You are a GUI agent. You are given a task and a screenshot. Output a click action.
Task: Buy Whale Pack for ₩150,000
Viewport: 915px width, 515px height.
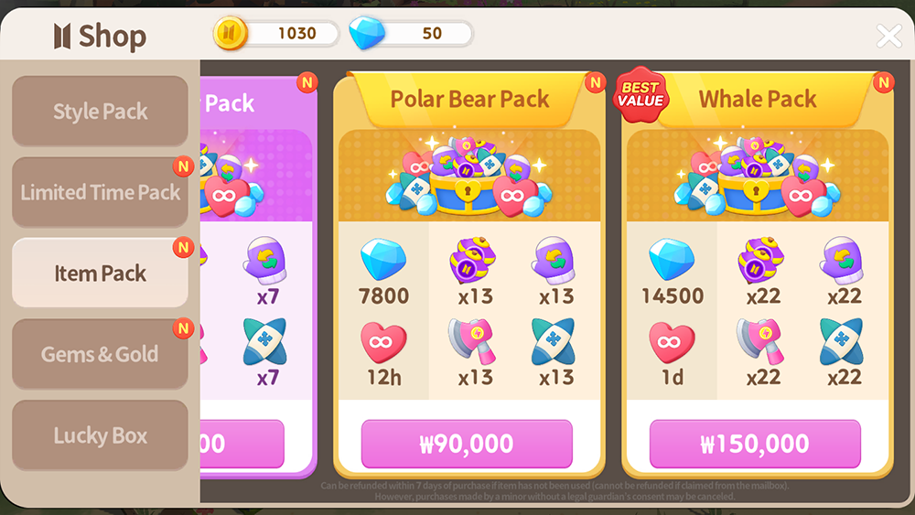coord(755,444)
